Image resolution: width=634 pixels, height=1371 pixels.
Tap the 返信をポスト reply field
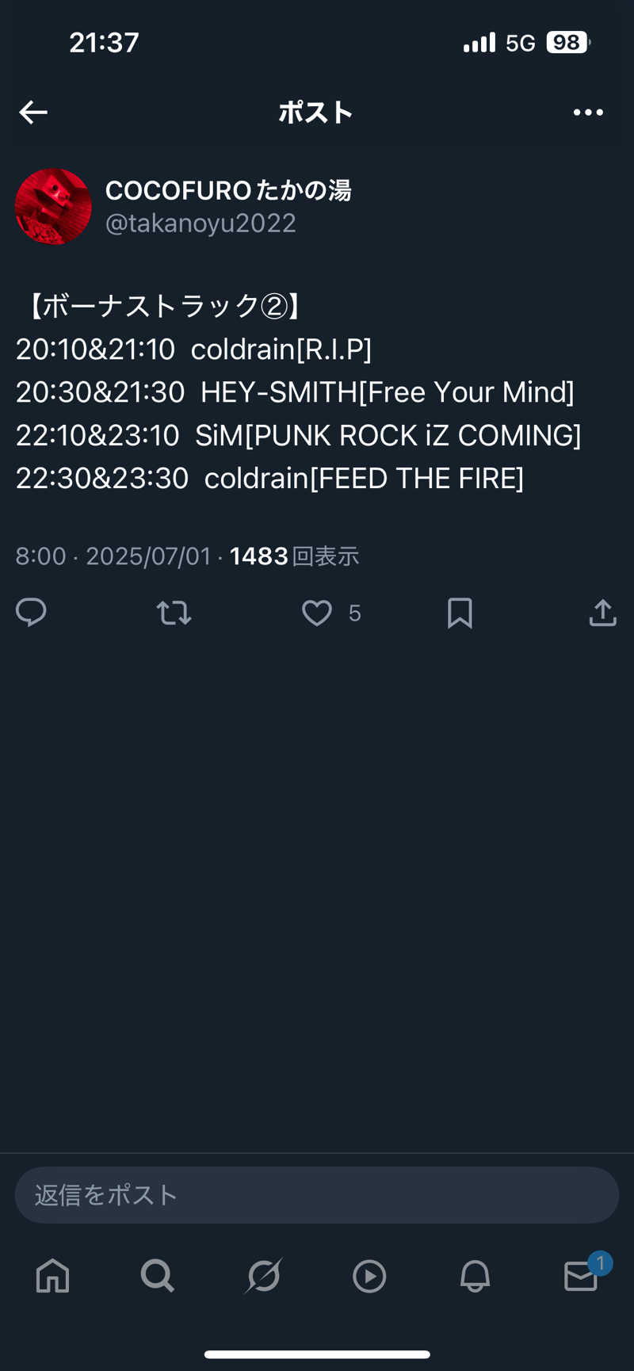tap(317, 1194)
